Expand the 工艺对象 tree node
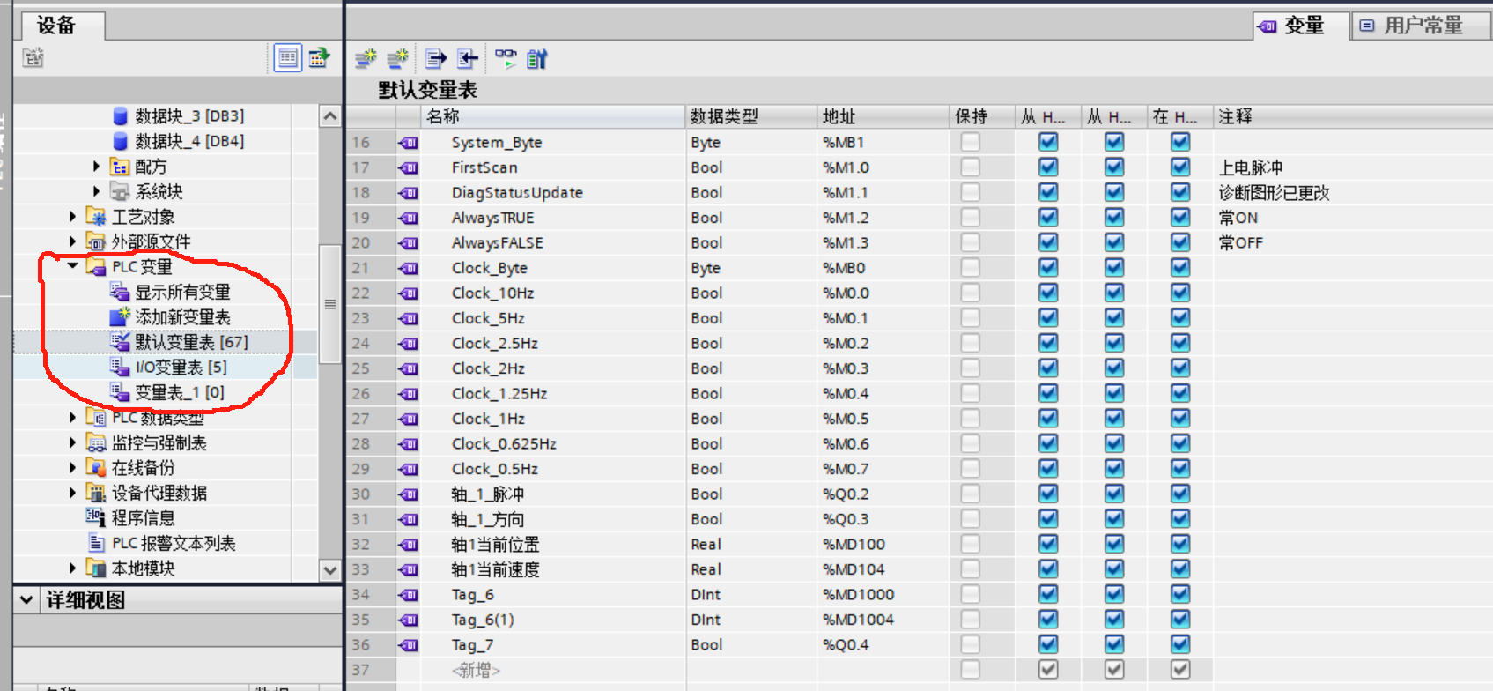1493x691 pixels. pos(73,216)
